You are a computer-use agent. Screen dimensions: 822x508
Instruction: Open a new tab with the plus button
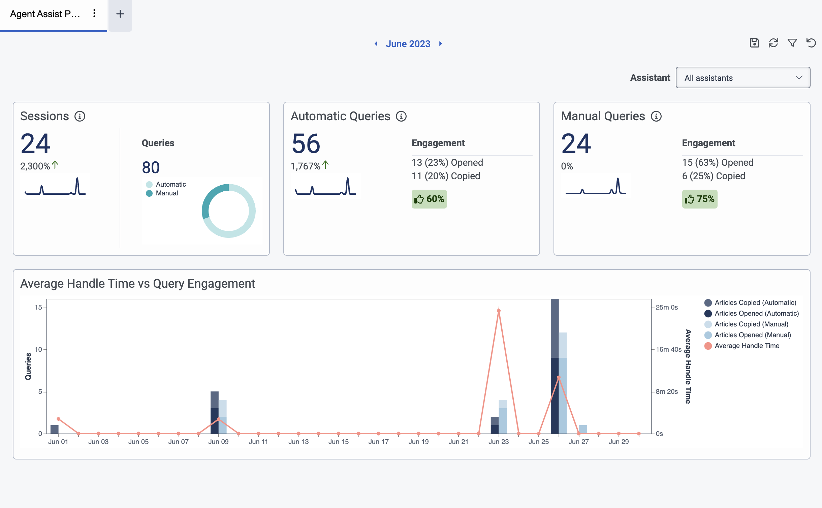(x=120, y=14)
